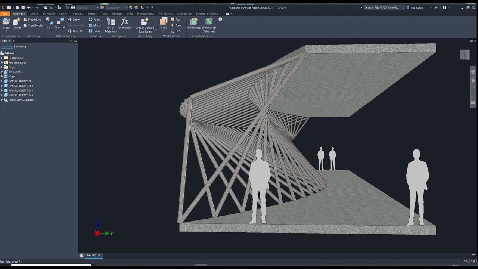Expand MAN SILHOUETTE Pt:1 node
This screenshot has height=269, width=478.
point(2,81)
